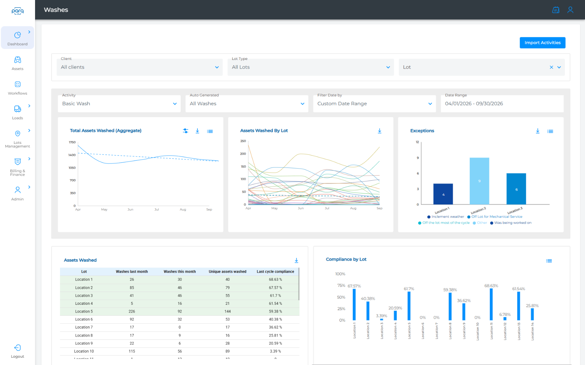Image resolution: width=585 pixels, height=365 pixels.
Task: Open the Auto Generated dropdown
Action: click(x=247, y=104)
